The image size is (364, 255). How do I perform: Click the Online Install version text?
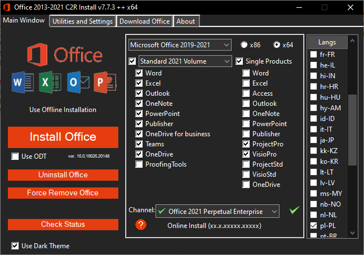[214, 226]
